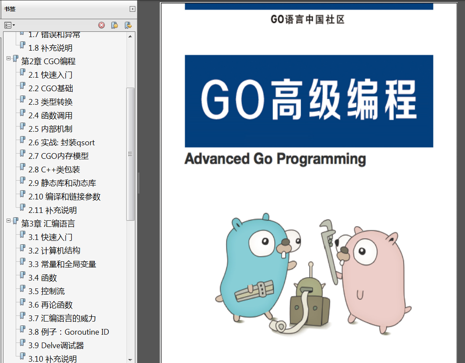
Task: Select bookmark 2.8 C++类包装
Action: [54, 170]
